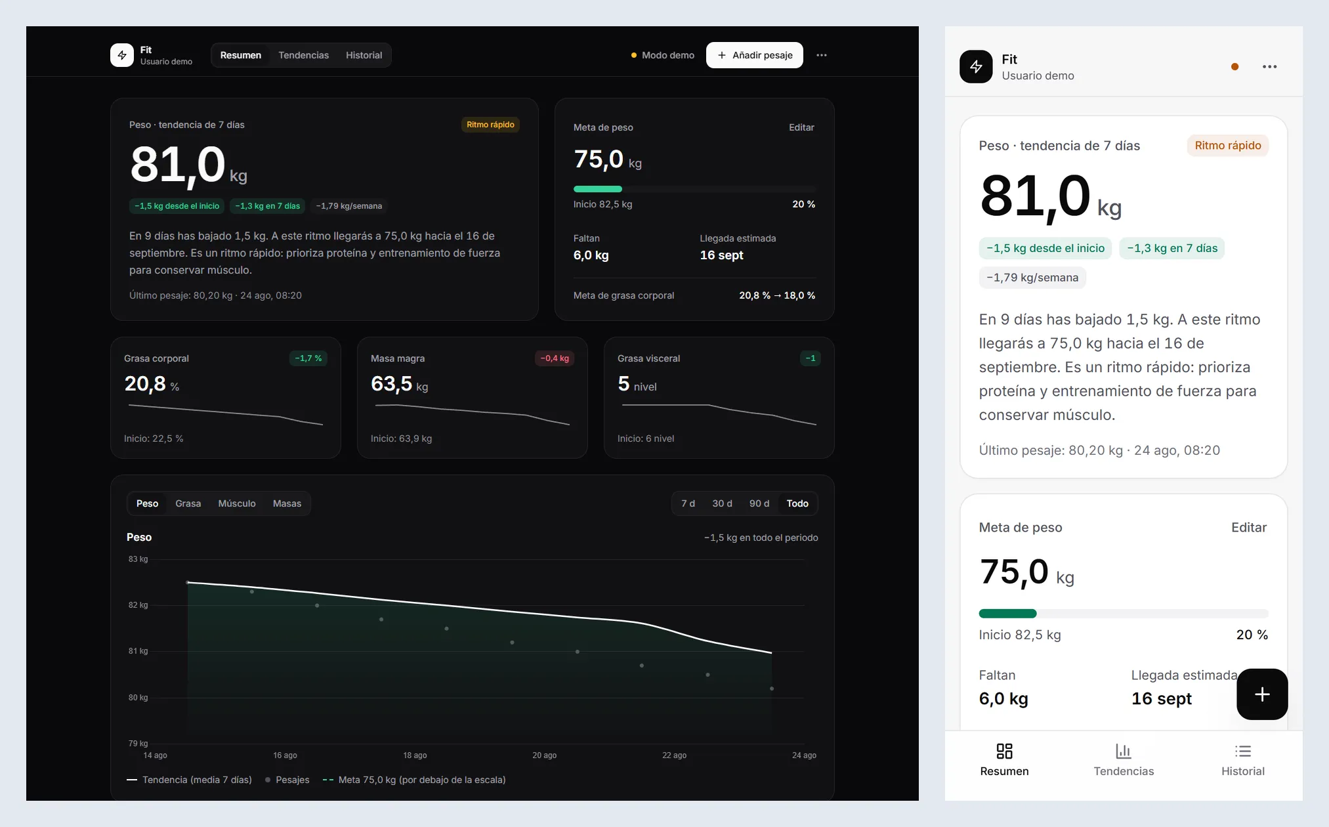The height and width of the screenshot is (827, 1329).
Task: Click the Ritmo rápido badge in mobile card
Action: pyautogui.click(x=1227, y=146)
